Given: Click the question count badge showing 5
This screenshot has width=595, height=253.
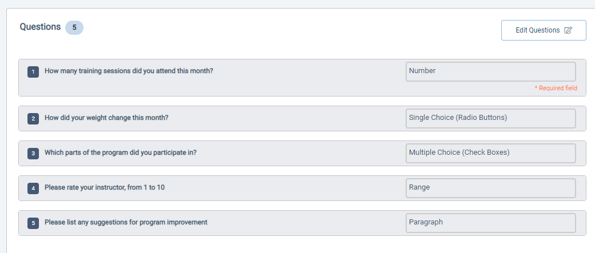Looking at the screenshot, I should click(74, 27).
